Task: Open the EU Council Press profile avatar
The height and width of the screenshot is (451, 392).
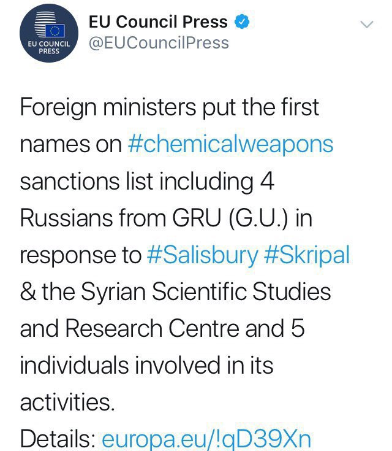Action: point(49,33)
